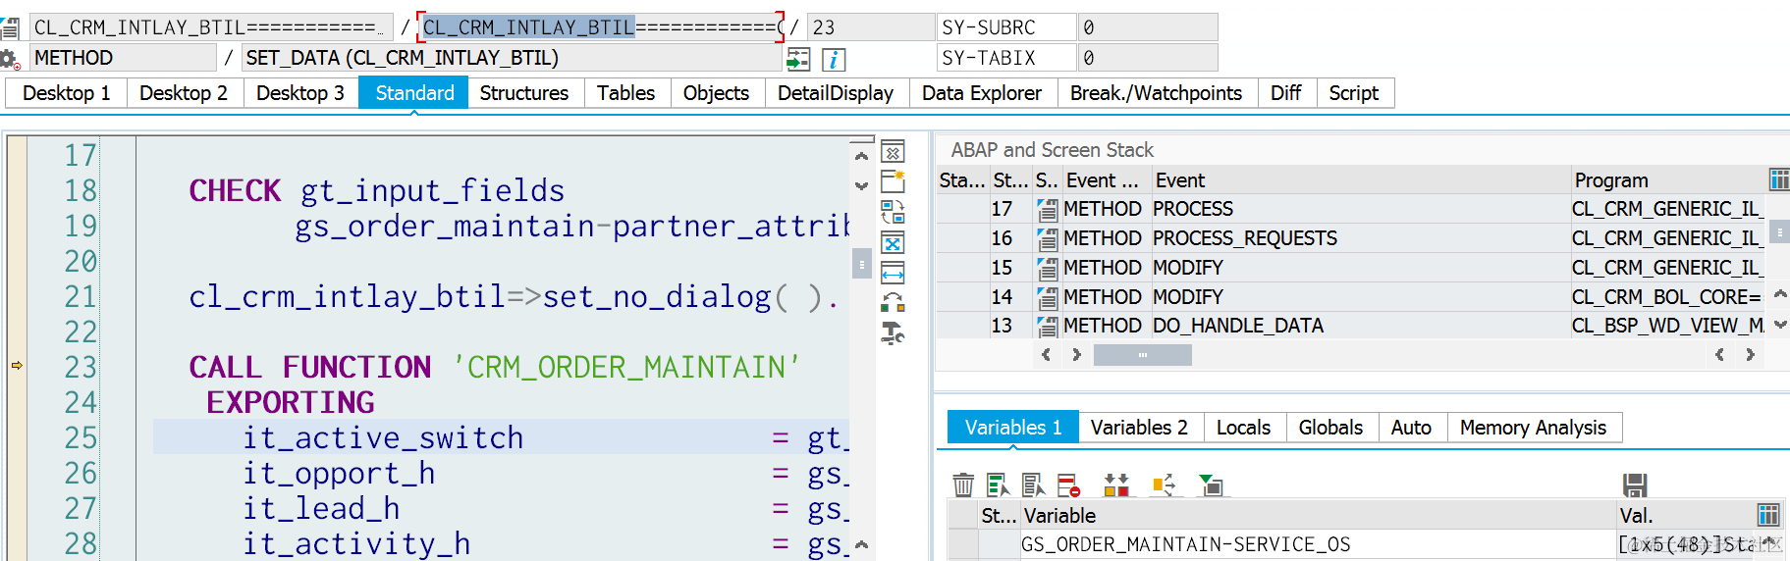The height and width of the screenshot is (561, 1790).
Task: Click the document icon in stack row 13
Action: click(x=1048, y=326)
